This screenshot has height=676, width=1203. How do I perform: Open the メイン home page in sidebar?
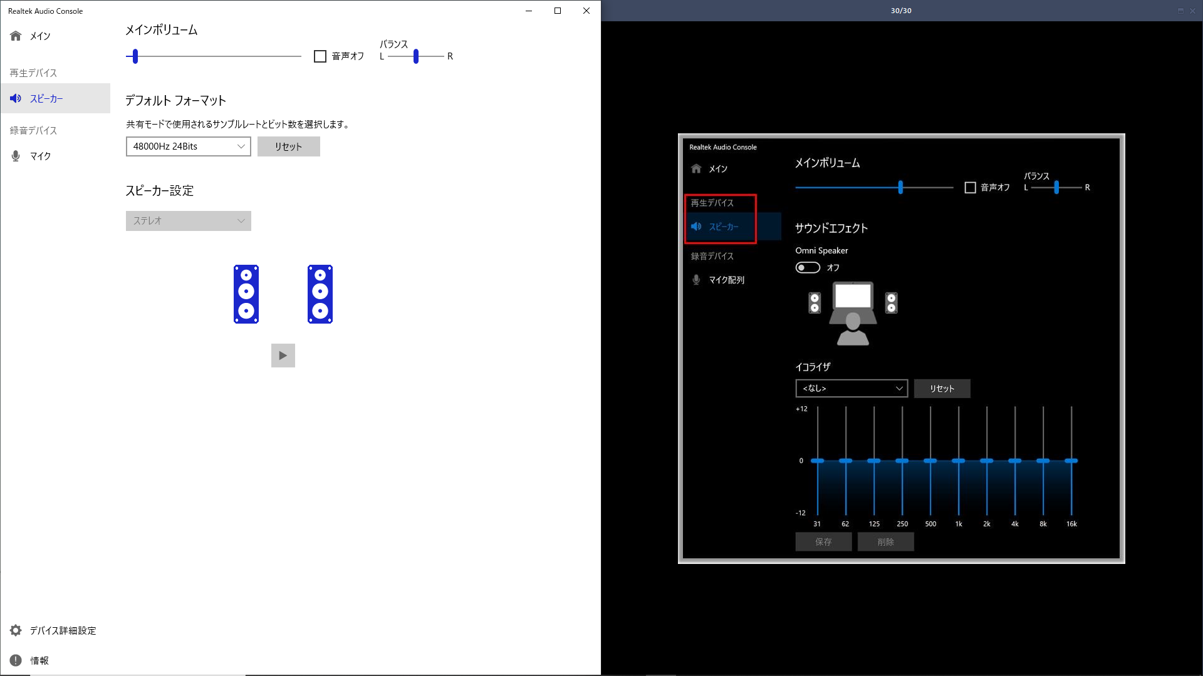pyautogui.click(x=55, y=36)
